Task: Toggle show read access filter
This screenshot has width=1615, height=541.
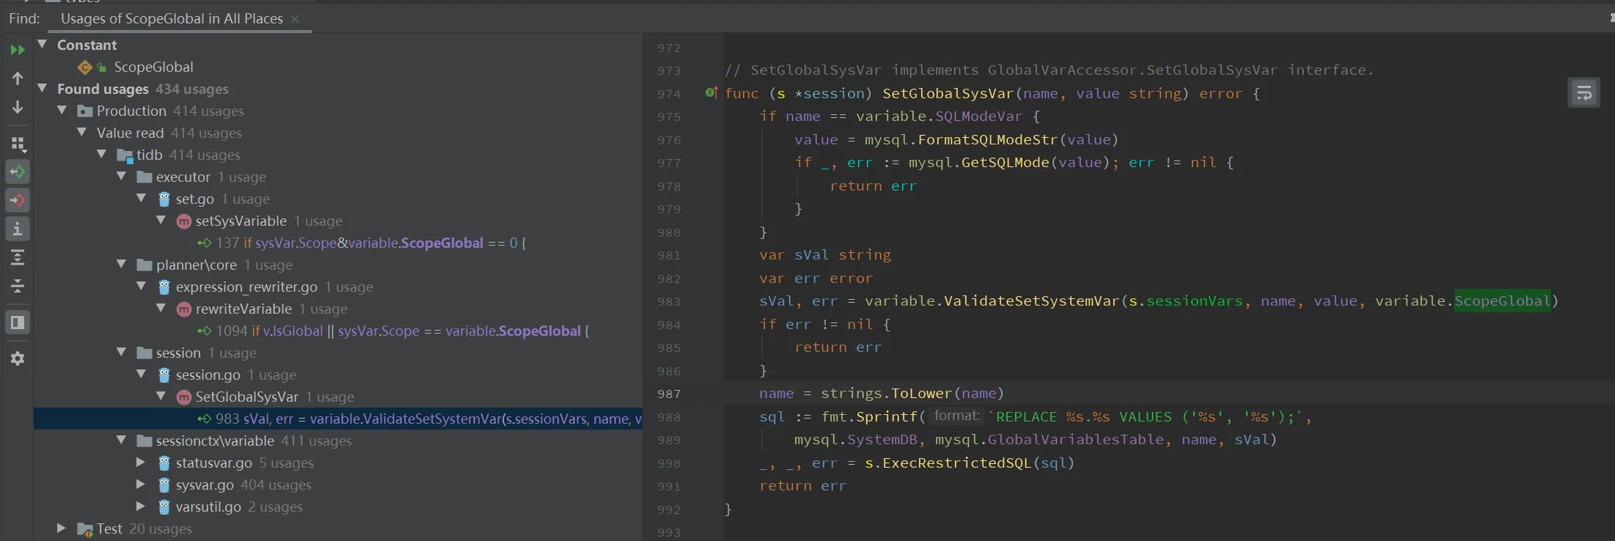Action: click(18, 172)
